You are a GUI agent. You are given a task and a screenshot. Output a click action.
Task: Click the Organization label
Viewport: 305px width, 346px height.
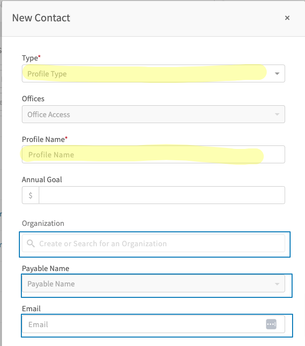point(43,223)
